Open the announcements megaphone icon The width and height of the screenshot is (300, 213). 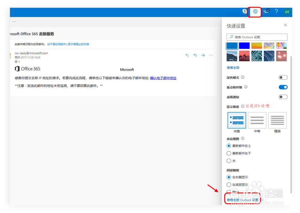pos(266,11)
